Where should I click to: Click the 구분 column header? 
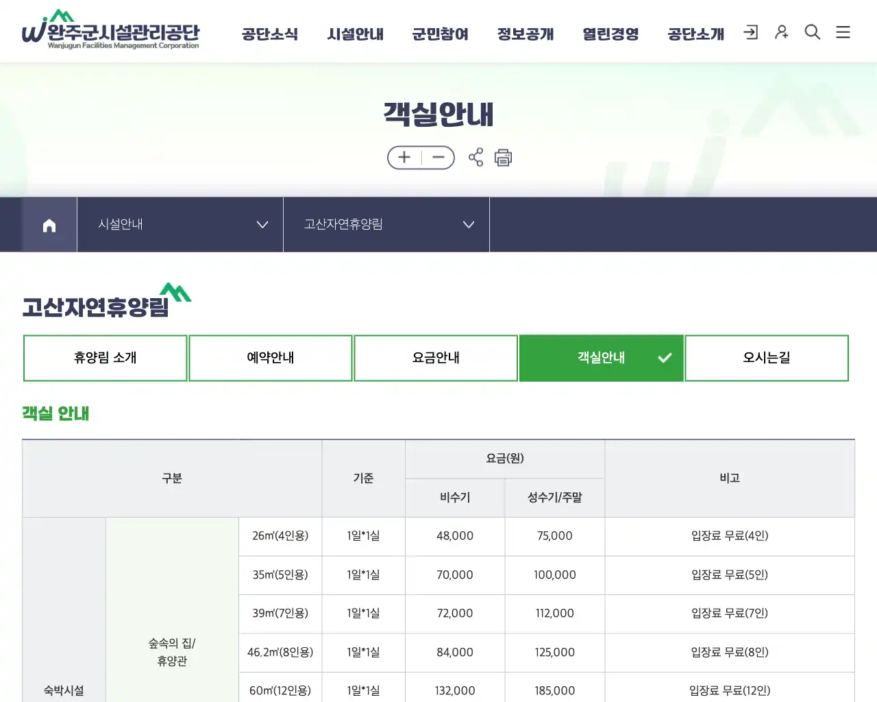coord(172,479)
